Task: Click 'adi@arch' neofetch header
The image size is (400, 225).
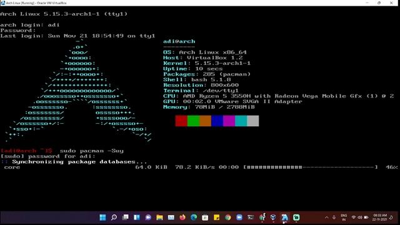Action: [x=179, y=41]
